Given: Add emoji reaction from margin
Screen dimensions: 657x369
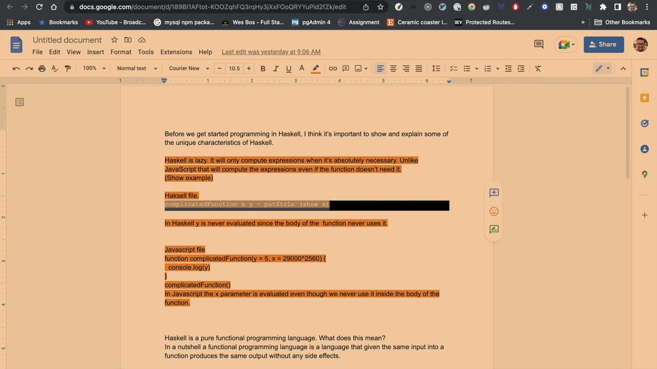Looking at the screenshot, I should pyautogui.click(x=494, y=211).
